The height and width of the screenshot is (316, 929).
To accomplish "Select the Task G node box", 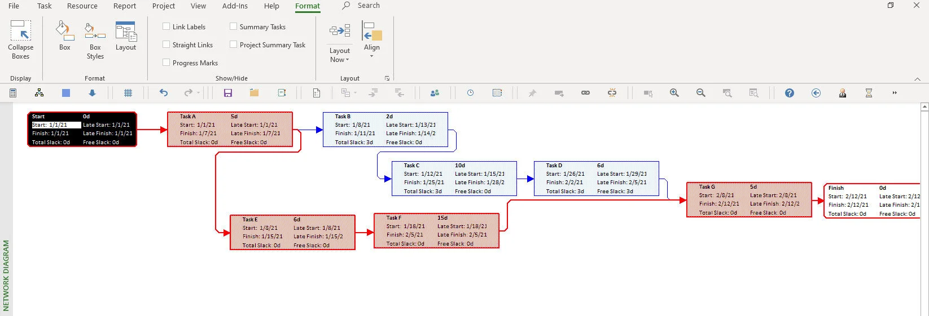I will click(749, 199).
